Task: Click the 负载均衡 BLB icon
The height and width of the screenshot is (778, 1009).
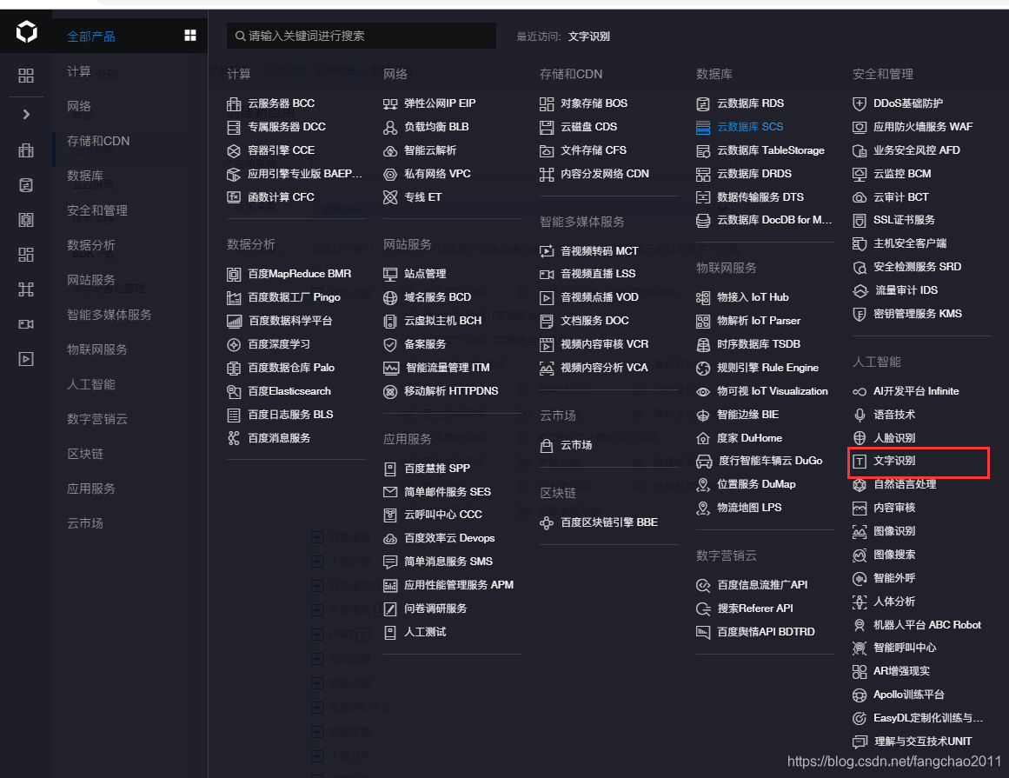Action: click(x=390, y=128)
